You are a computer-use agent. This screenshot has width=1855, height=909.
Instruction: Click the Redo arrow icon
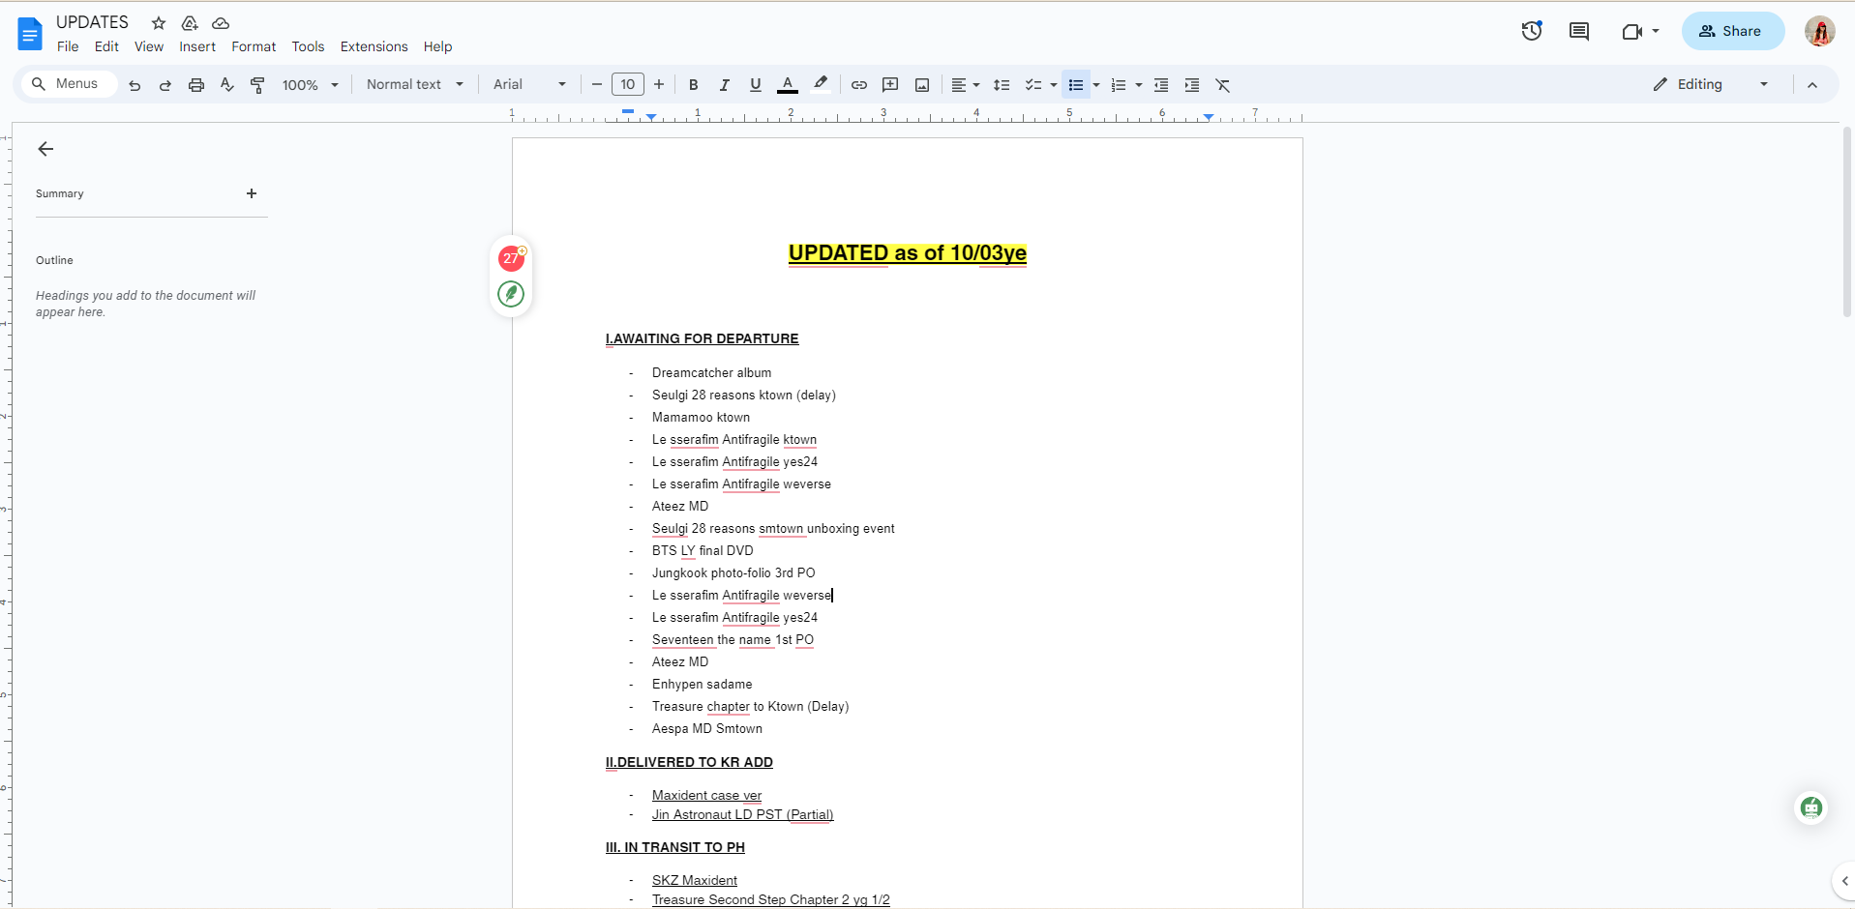(165, 85)
